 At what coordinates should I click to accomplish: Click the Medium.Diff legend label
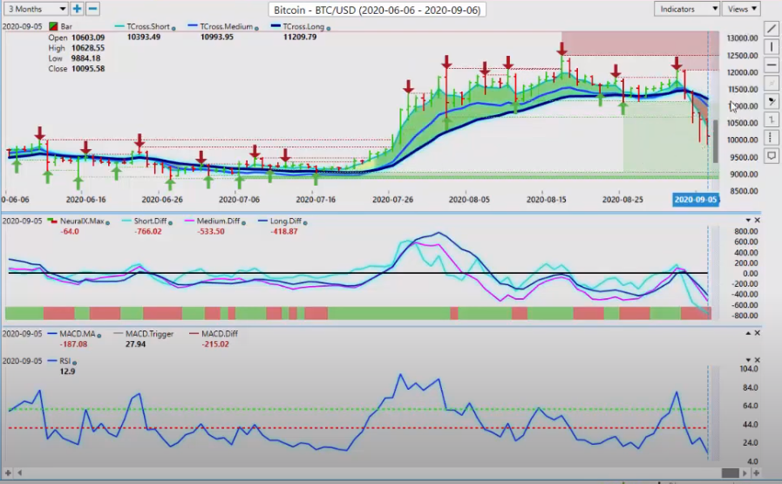pos(219,221)
